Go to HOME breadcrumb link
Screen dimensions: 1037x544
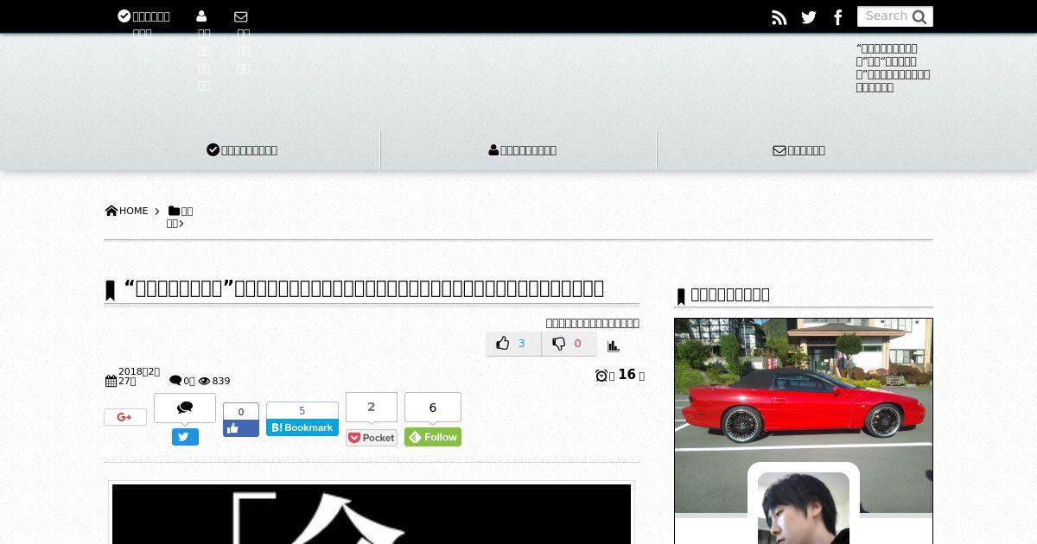[x=127, y=211]
